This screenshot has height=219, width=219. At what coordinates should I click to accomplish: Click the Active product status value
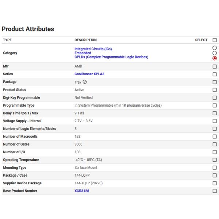click(79, 90)
